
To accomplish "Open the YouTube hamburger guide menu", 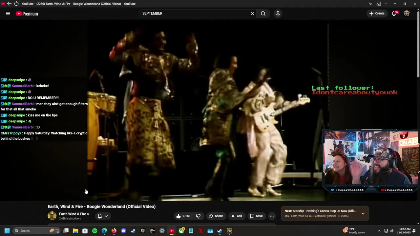I will (8, 13).
